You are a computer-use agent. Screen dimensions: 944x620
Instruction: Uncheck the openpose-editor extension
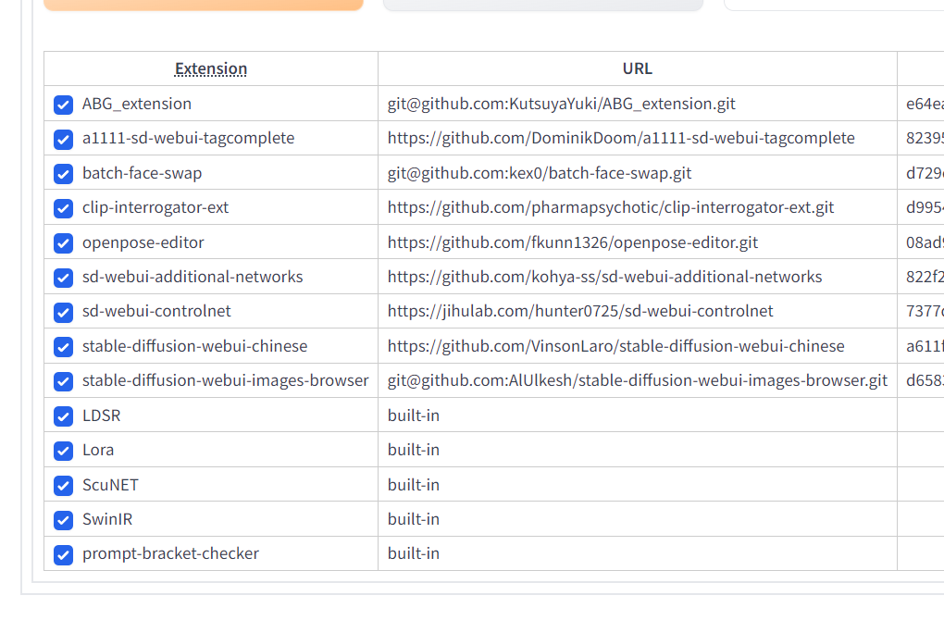63,242
